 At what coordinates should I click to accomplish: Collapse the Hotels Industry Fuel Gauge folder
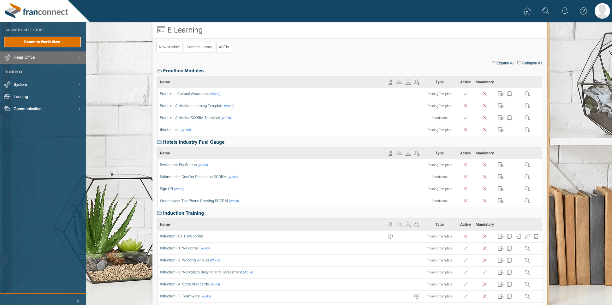[159, 142]
